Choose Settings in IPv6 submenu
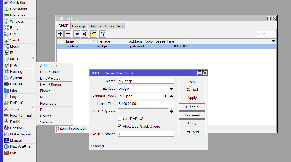The width and height of the screenshot is (291, 162). click(x=55, y=122)
